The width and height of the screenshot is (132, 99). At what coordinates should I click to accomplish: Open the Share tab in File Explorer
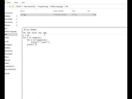coord(16,2)
